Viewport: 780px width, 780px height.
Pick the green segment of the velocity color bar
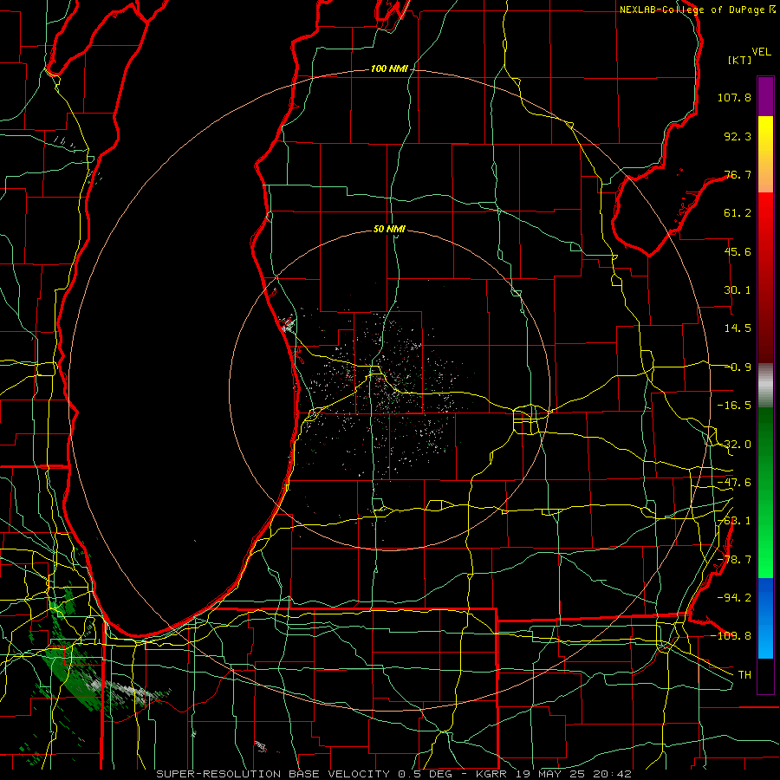(x=765, y=492)
